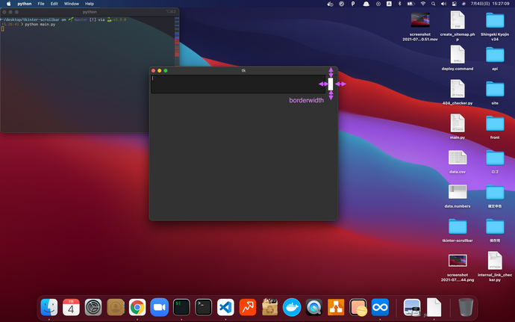Viewport: 515px width, 322px height.
Task: Select data.numbers on the desktop
Action: tap(458, 195)
